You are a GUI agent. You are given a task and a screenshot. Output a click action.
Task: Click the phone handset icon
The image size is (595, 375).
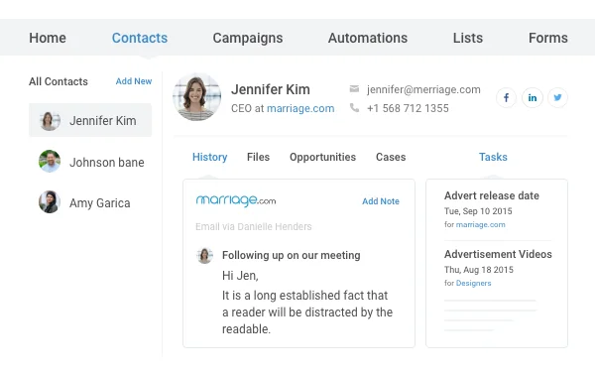(x=354, y=108)
